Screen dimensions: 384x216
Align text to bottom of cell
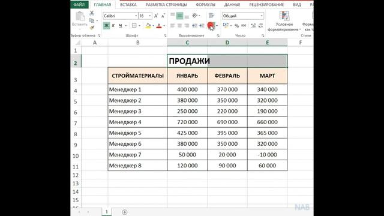[187, 16]
